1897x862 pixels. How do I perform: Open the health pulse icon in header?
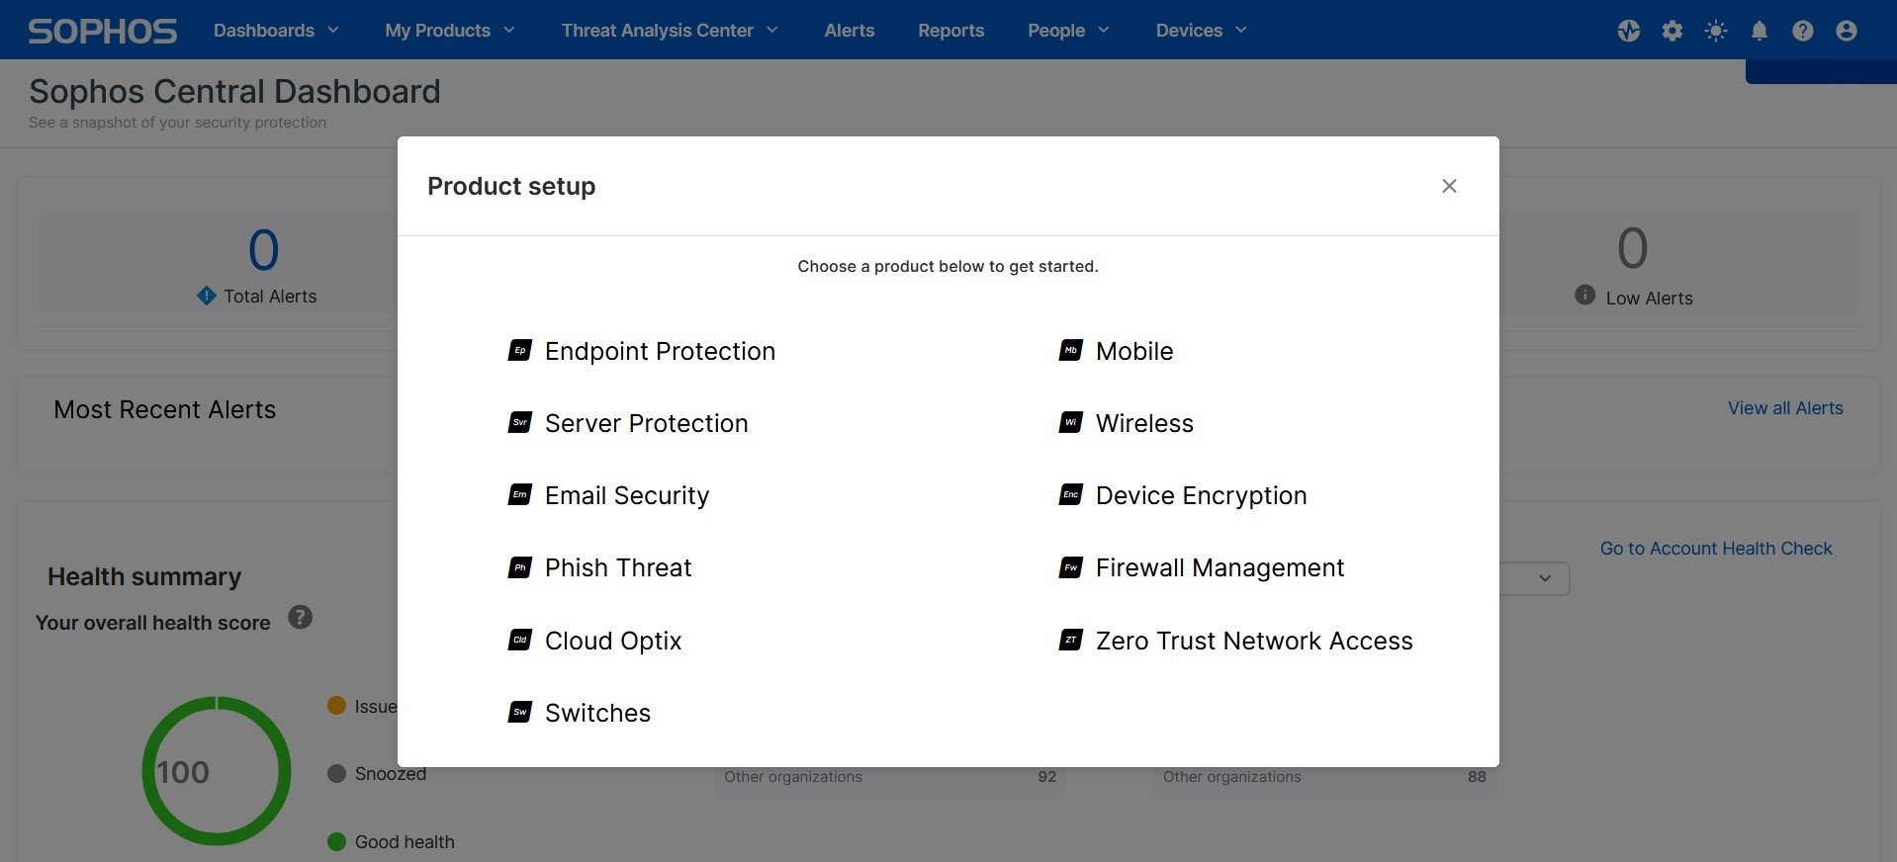point(1629,31)
